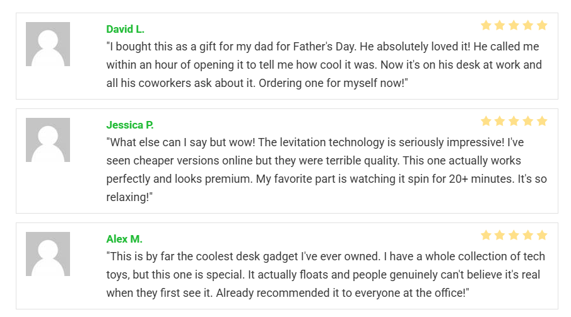This screenshot has height=317, width=571.
Task: Select the third star in Jessica P.'s rating
Action: coord(514,121)
